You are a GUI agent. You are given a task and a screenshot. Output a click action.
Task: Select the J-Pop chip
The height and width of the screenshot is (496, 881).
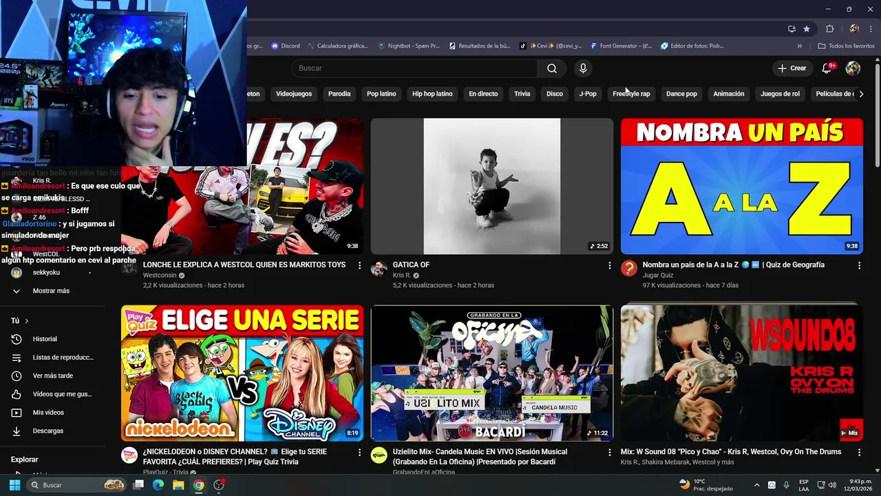(x=588, y=94)
